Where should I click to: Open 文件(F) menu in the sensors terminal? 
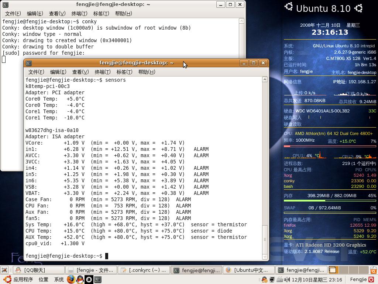coord(36,72)
